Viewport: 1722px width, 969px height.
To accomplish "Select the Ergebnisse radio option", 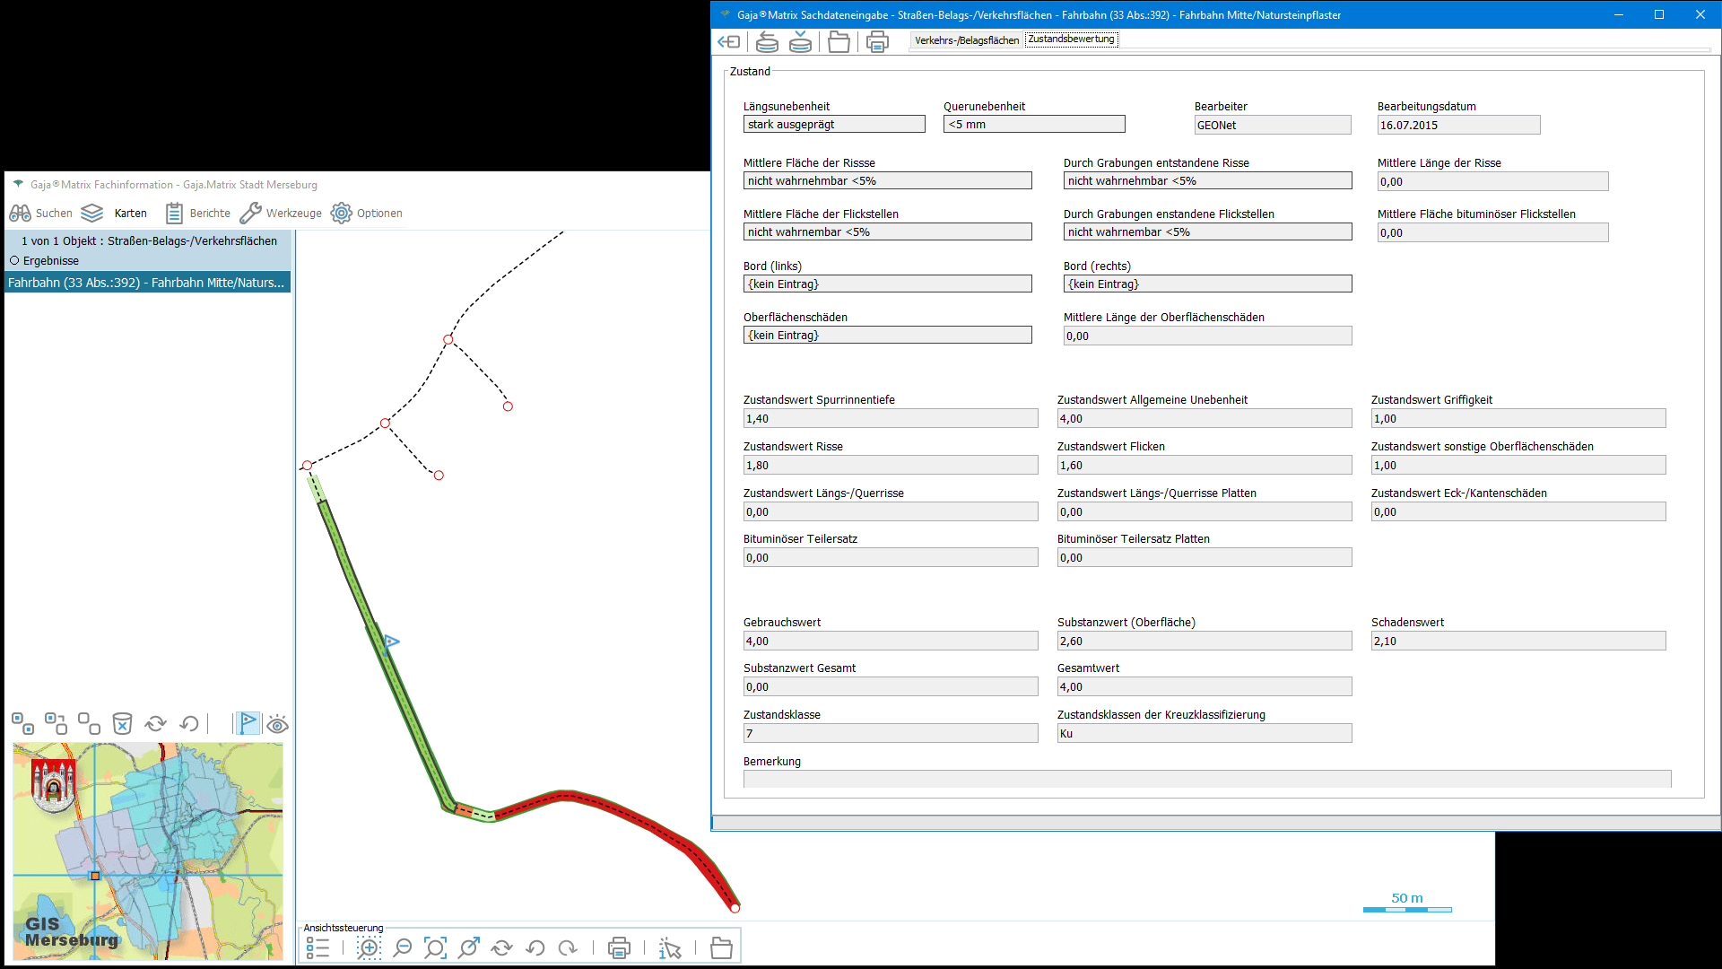I will (x=14, y=260).
